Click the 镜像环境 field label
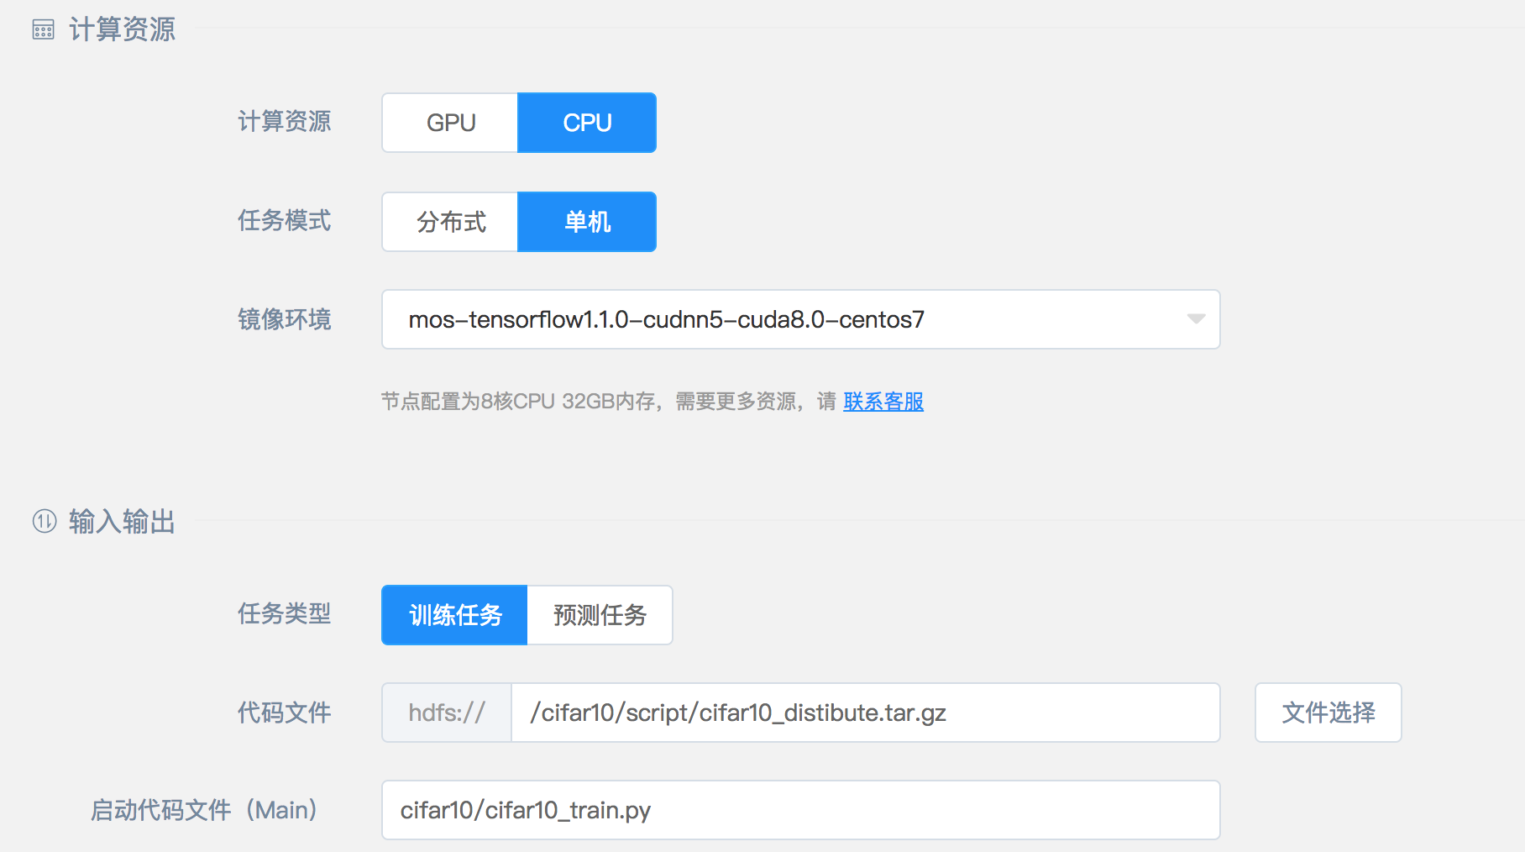Image resolution: width=1525 pixels, height=852 pixels. click(284, 319)
